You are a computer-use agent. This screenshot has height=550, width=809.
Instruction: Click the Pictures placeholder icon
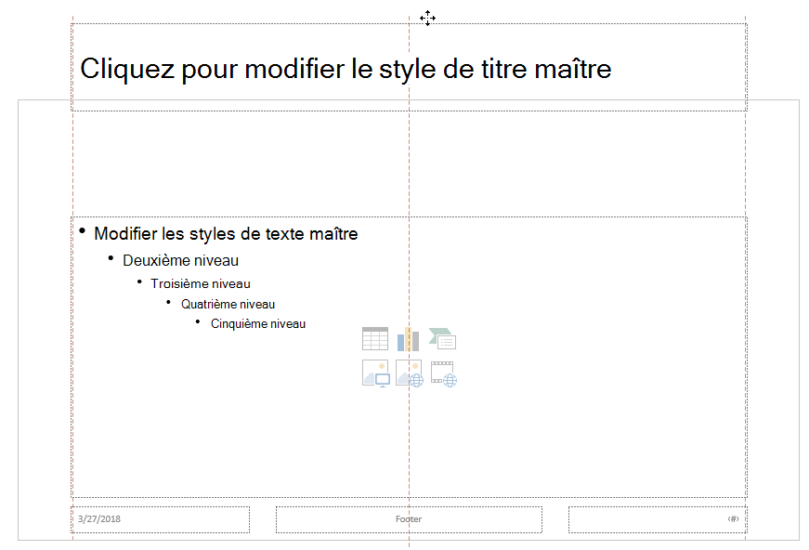click(375, 373)
